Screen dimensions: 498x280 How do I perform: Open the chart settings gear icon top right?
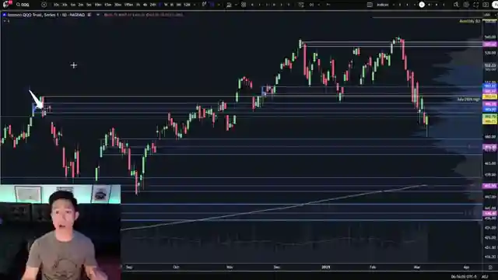pyautogui.click(x=466, y=5)
